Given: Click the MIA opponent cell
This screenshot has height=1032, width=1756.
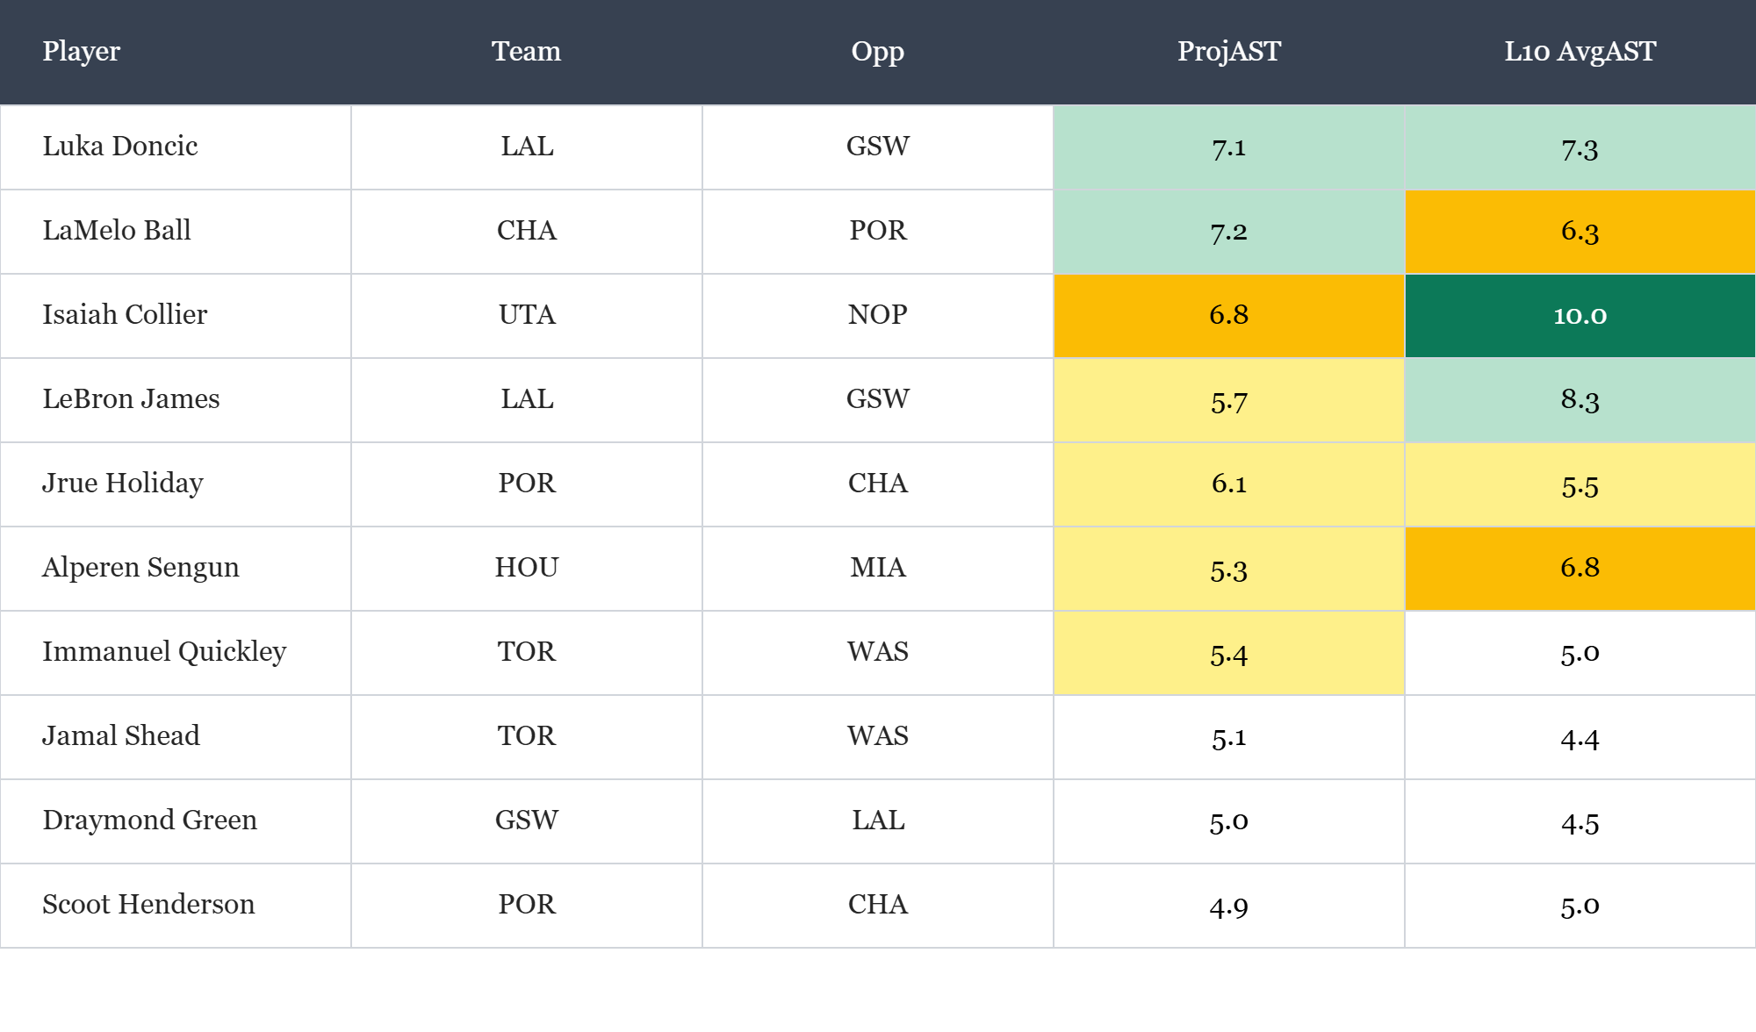Looking at the screenshot, I should point(877,568).
